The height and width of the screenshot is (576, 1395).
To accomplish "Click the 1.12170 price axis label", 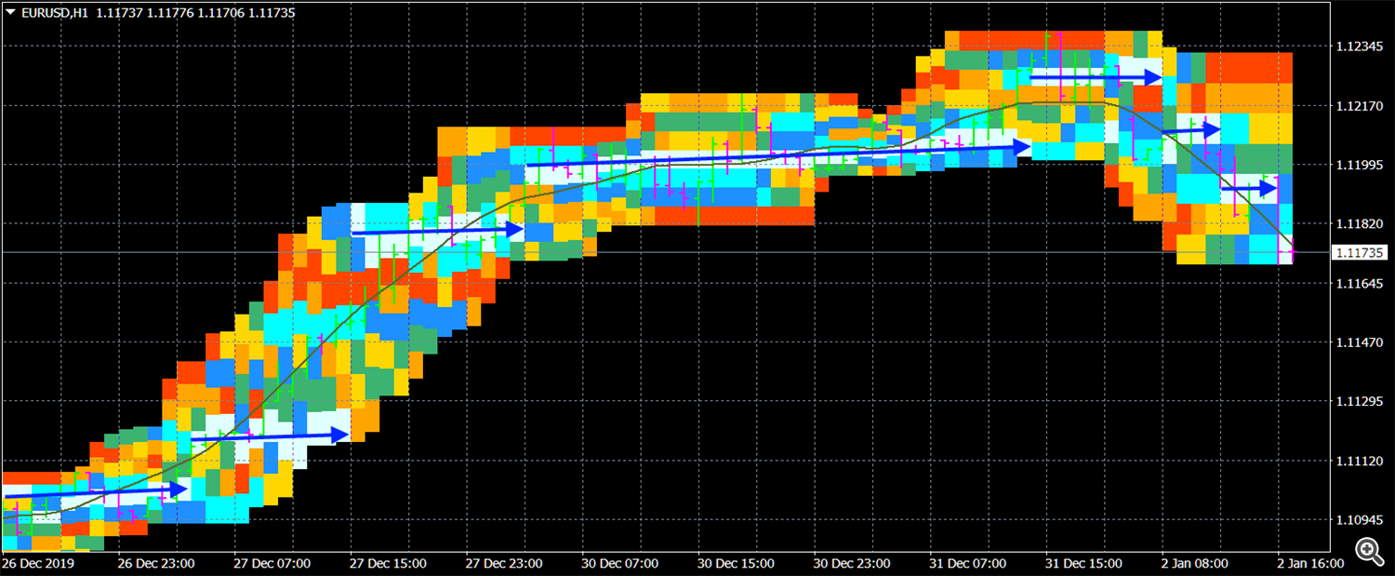I will tap(1358, 106).
